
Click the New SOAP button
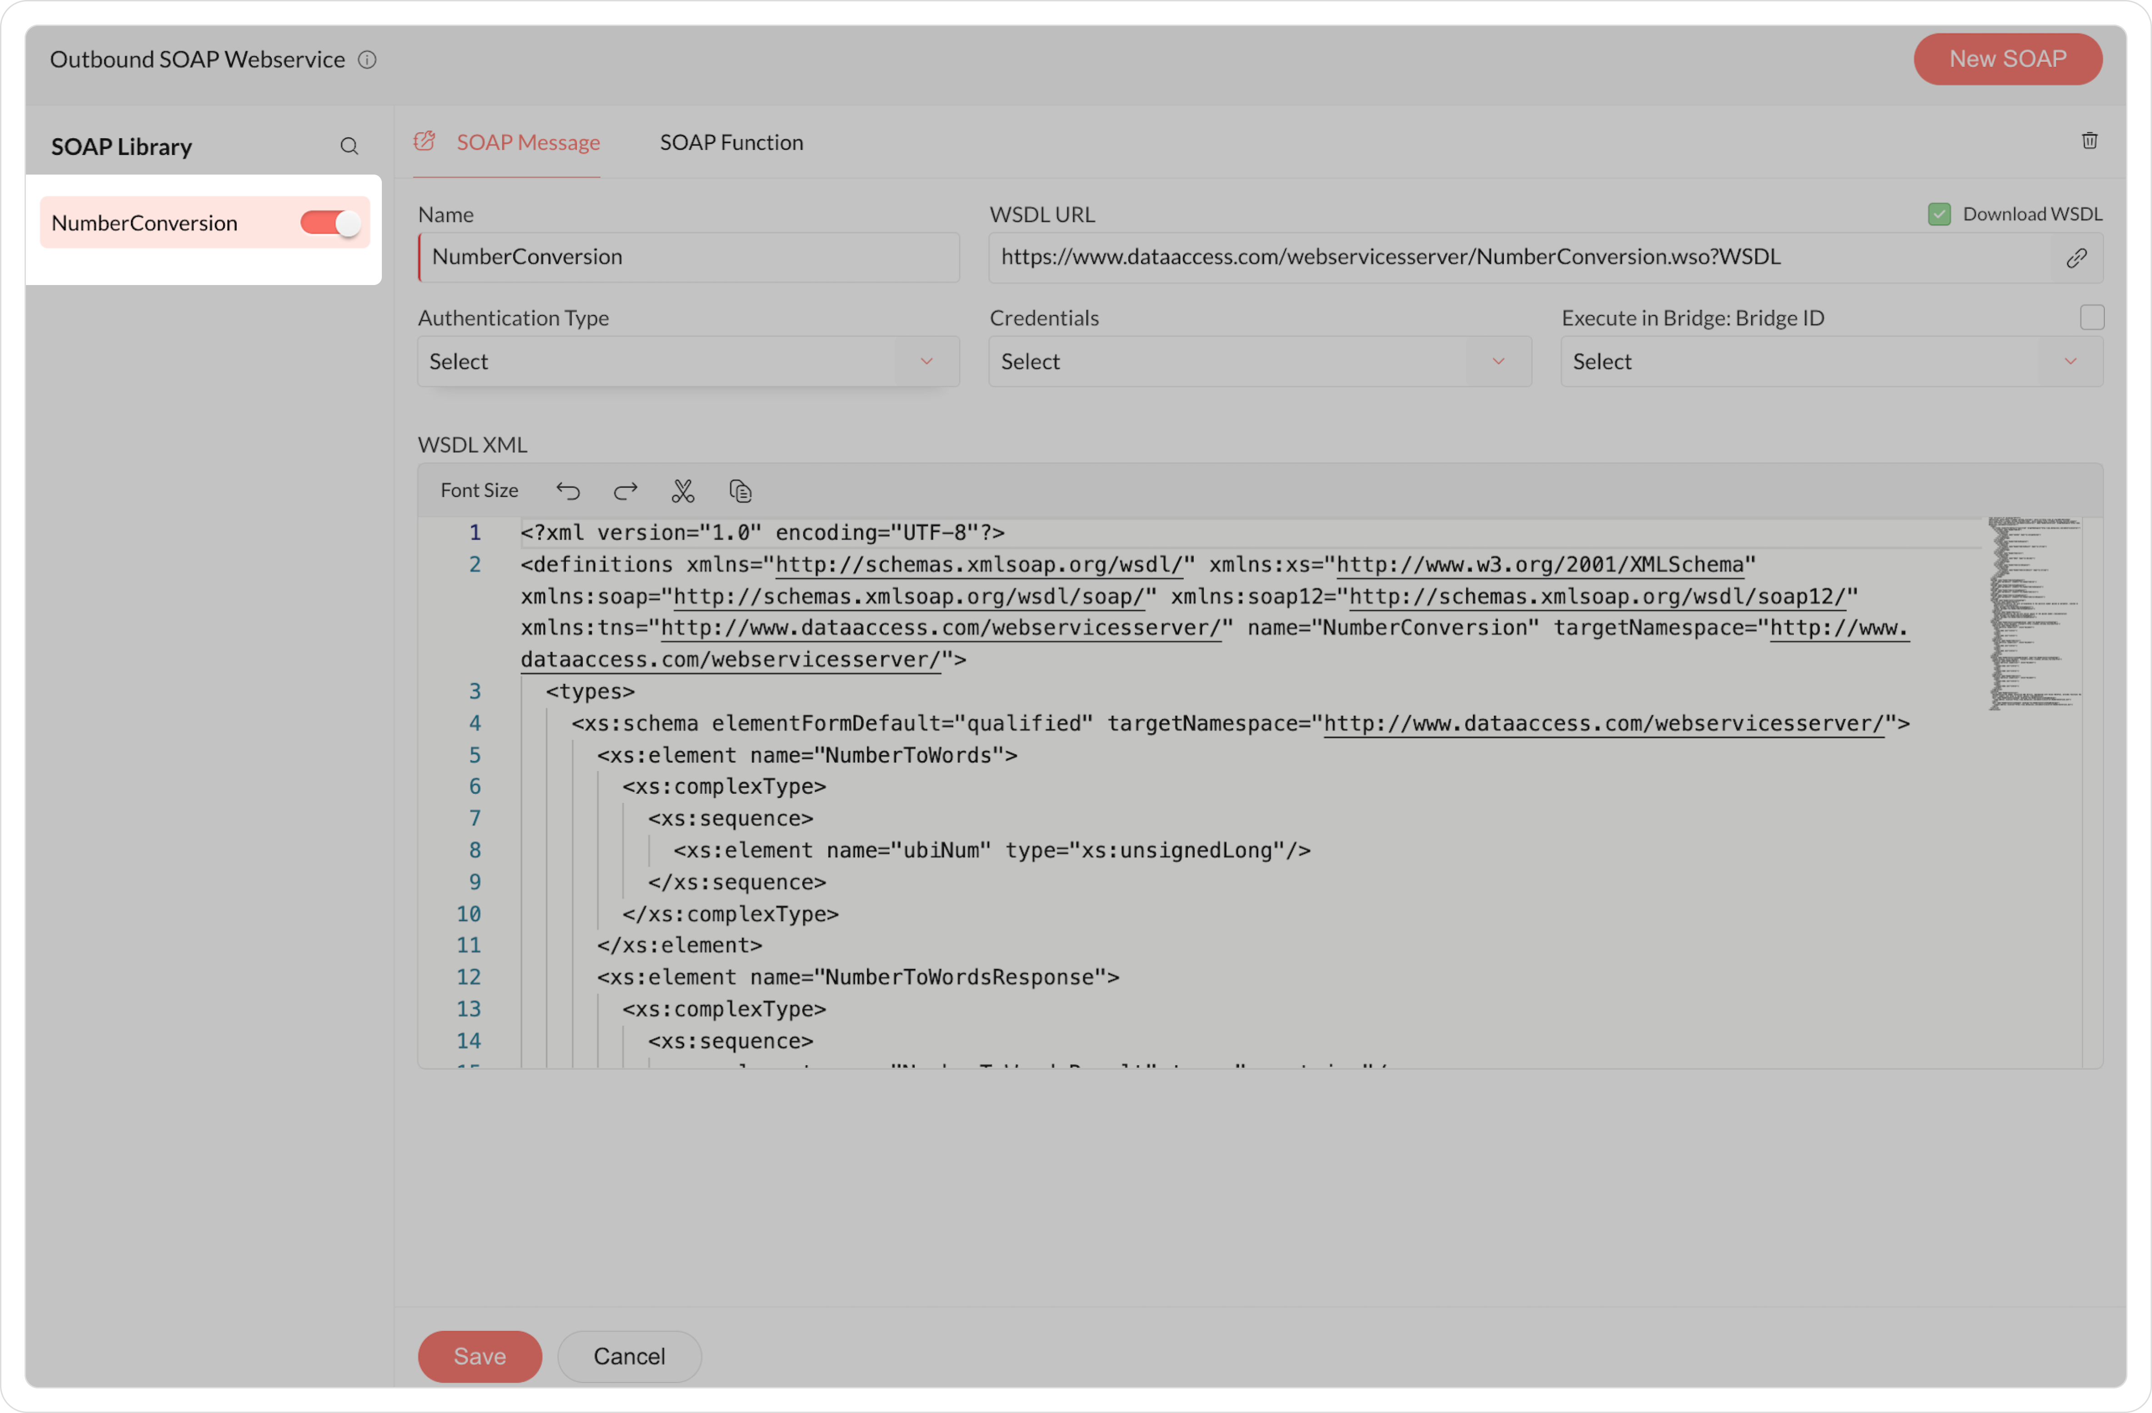(x=2007, y=60)
